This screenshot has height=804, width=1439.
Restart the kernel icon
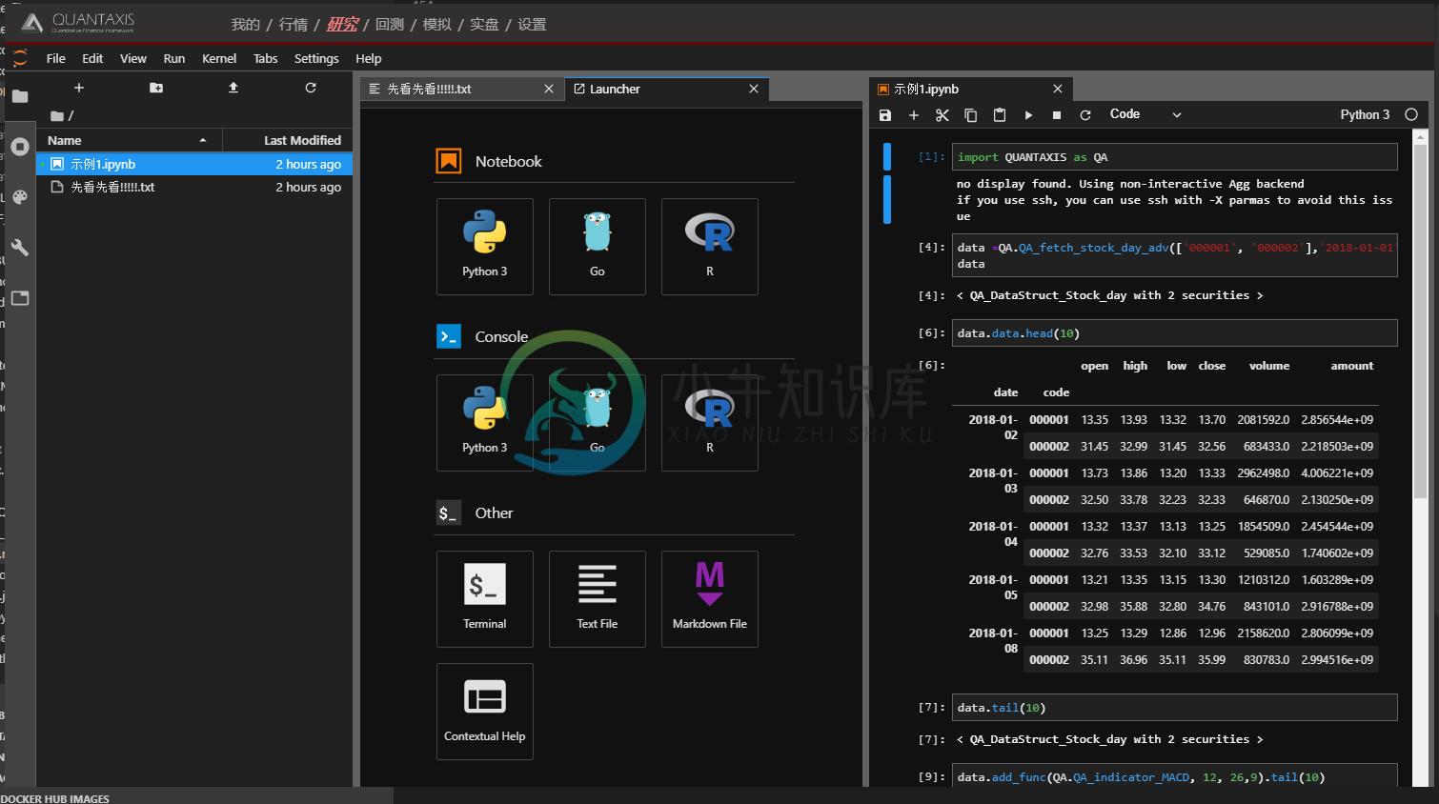click(1085, 115)
